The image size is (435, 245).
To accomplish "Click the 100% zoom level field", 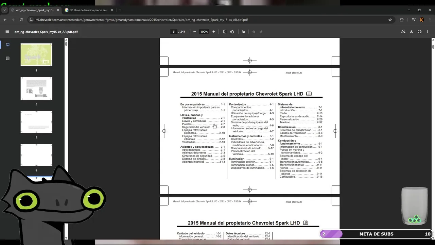I will [x=204, y=32].
